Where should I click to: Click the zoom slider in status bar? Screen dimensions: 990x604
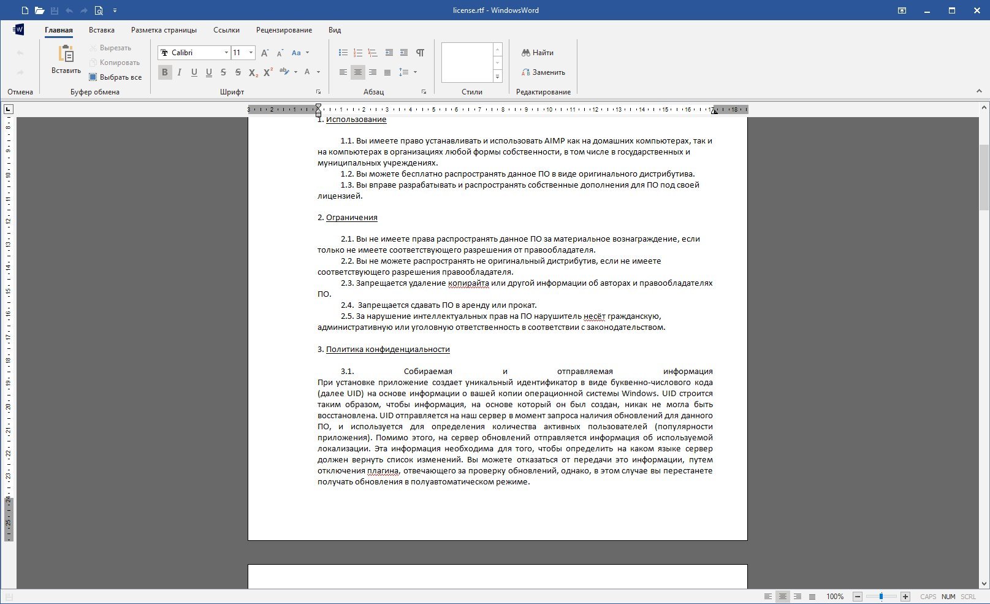click(x=881, y=597)
